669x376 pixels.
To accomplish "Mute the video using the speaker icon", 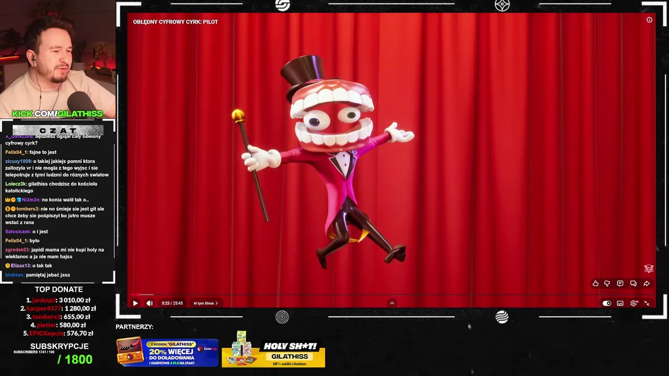I will pos(149,303).
